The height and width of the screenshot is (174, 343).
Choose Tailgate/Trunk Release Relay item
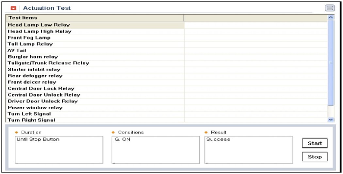click(x=48, y=63)
